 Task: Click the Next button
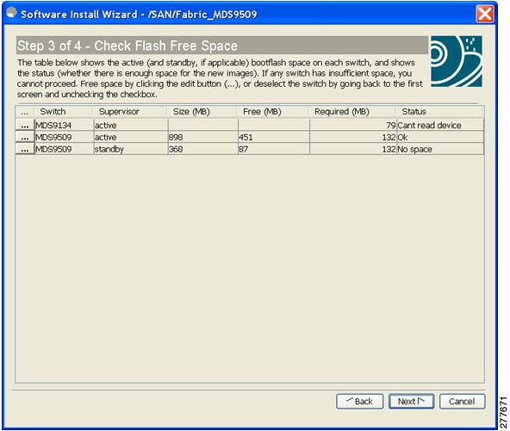(x=411, y=402)
